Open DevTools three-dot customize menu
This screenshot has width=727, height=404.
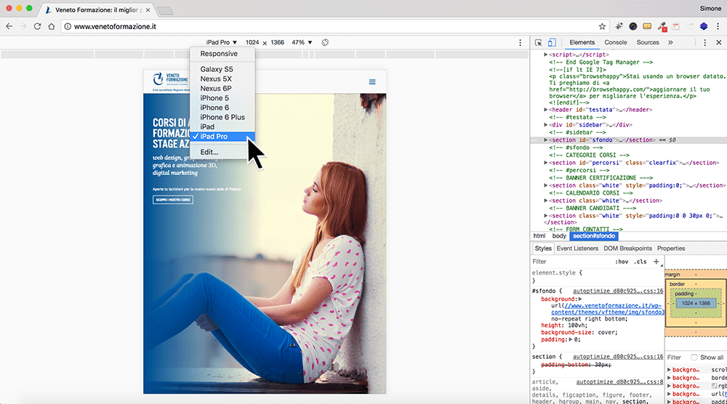704,42
